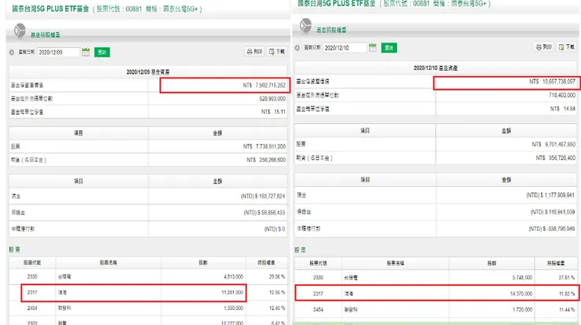Click the 2020/12/10 基金資產 table header
This screenshot has height=325, width=581.
(436, 68)
